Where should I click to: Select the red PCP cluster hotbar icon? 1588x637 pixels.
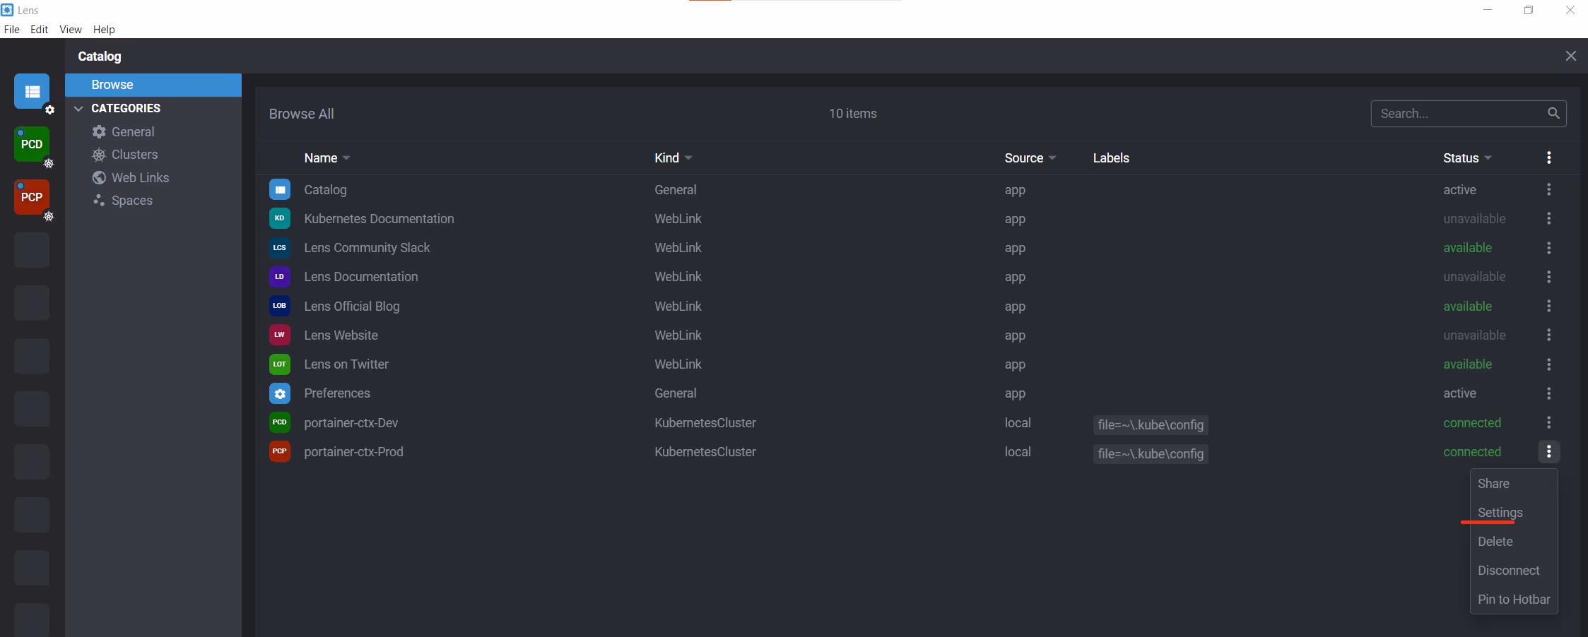click(32, 197)
